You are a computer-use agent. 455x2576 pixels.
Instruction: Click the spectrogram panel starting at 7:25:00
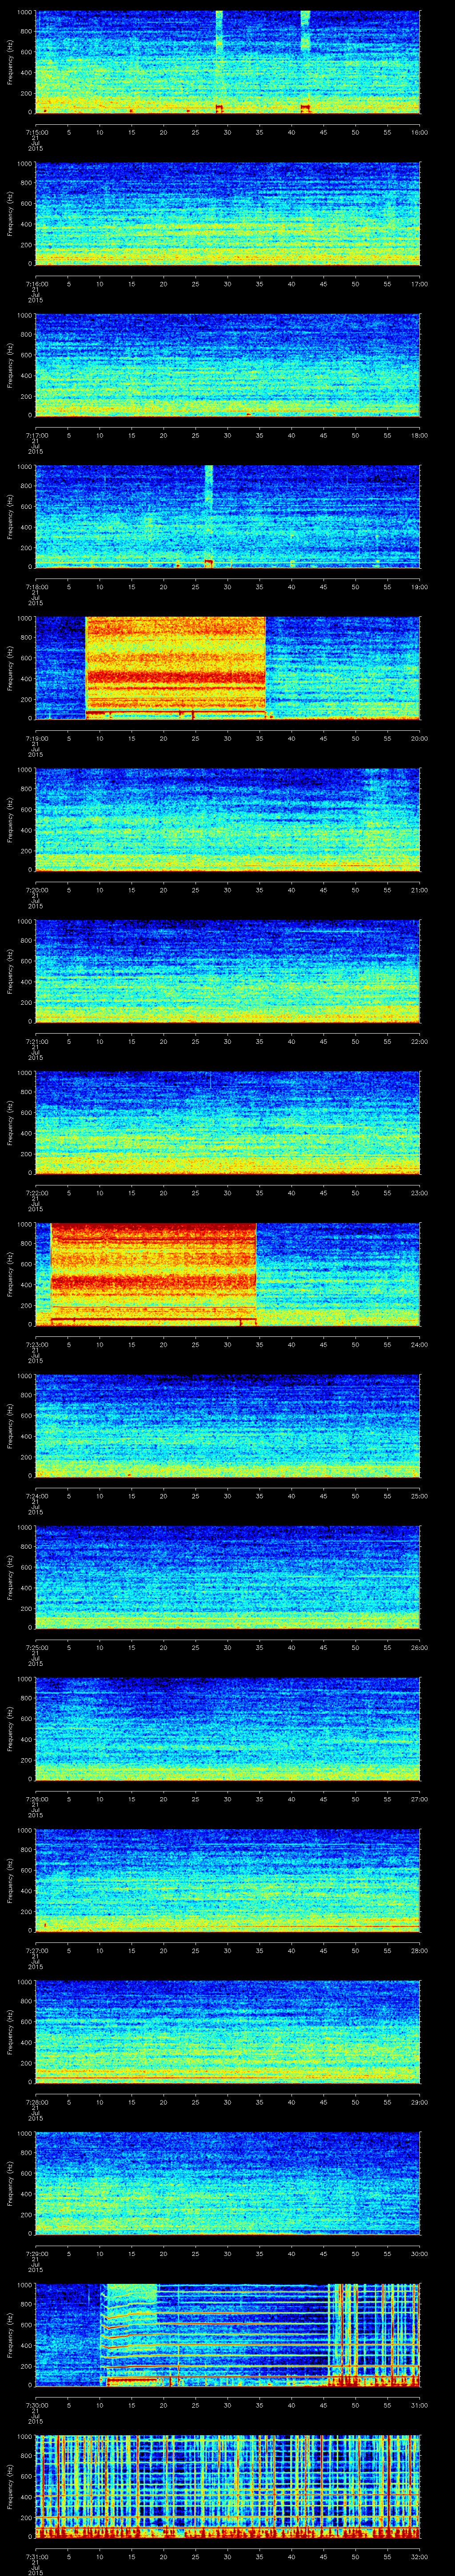pos(228,1577)
